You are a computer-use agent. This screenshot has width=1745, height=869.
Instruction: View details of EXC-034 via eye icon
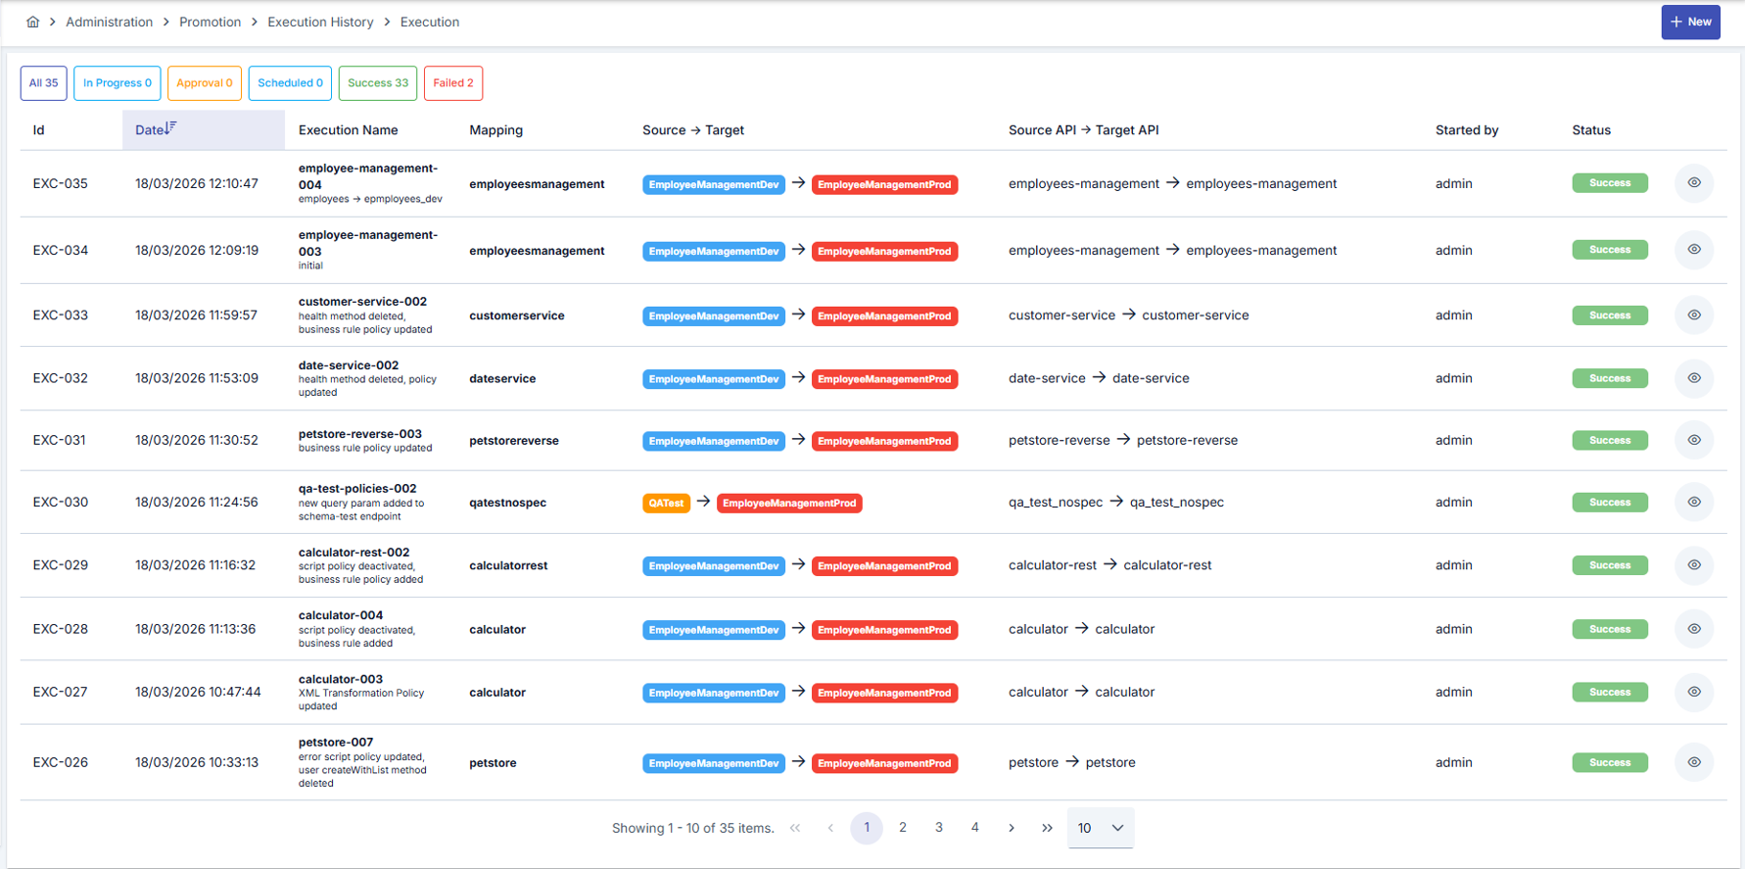tap(1693, 250)
